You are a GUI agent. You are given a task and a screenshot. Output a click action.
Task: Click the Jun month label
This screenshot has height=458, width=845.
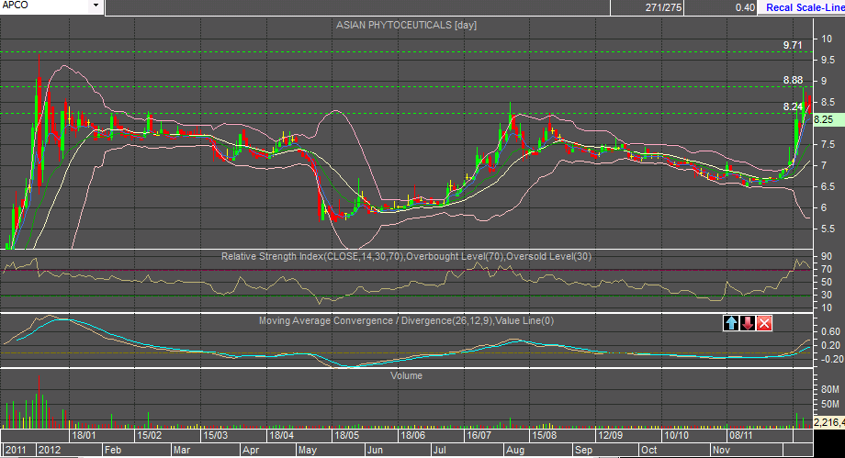click(x=375, y=450)
